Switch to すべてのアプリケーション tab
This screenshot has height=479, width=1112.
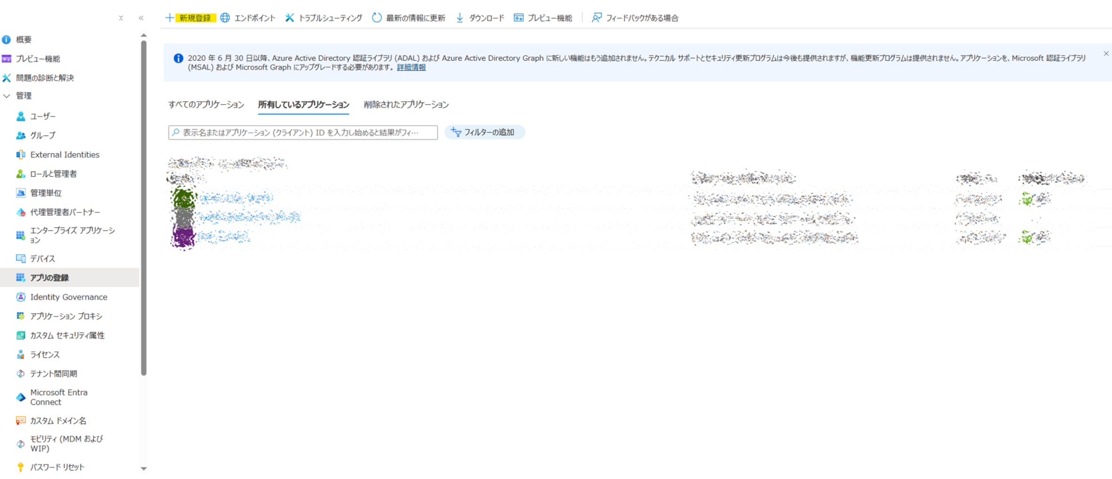coord(206,105)
